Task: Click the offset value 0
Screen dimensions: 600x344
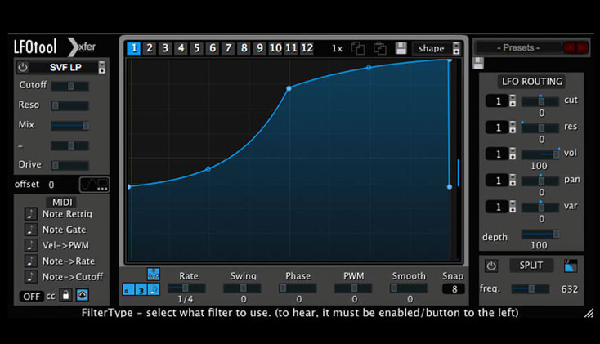Action: pyautogui.click(x=51, y=185)
